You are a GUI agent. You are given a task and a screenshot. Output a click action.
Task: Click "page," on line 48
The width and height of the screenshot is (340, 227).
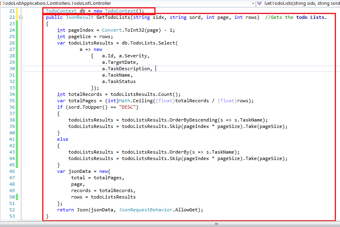tap(78, 184)
